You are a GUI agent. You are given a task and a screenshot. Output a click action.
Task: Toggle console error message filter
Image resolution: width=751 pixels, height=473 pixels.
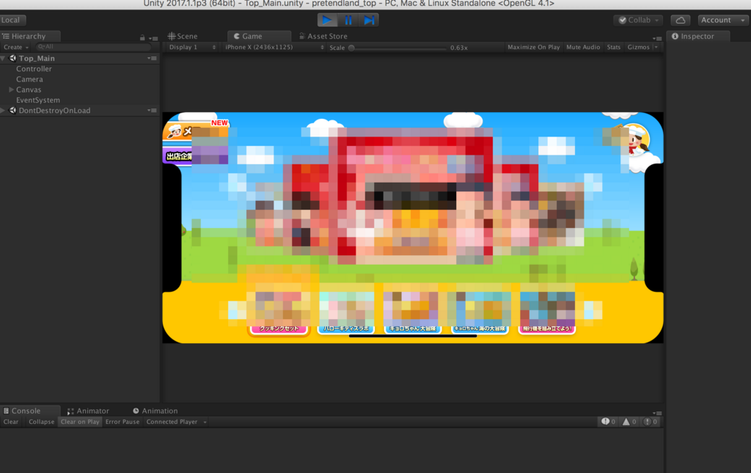(x=651, y=422)
